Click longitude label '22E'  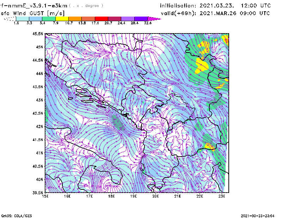[x=200, y=196]
